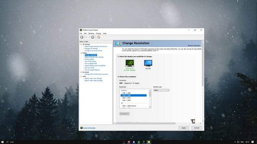Select the green NVIDIA Acer display icon
The image size is (257, 144).
pos(130,63)
